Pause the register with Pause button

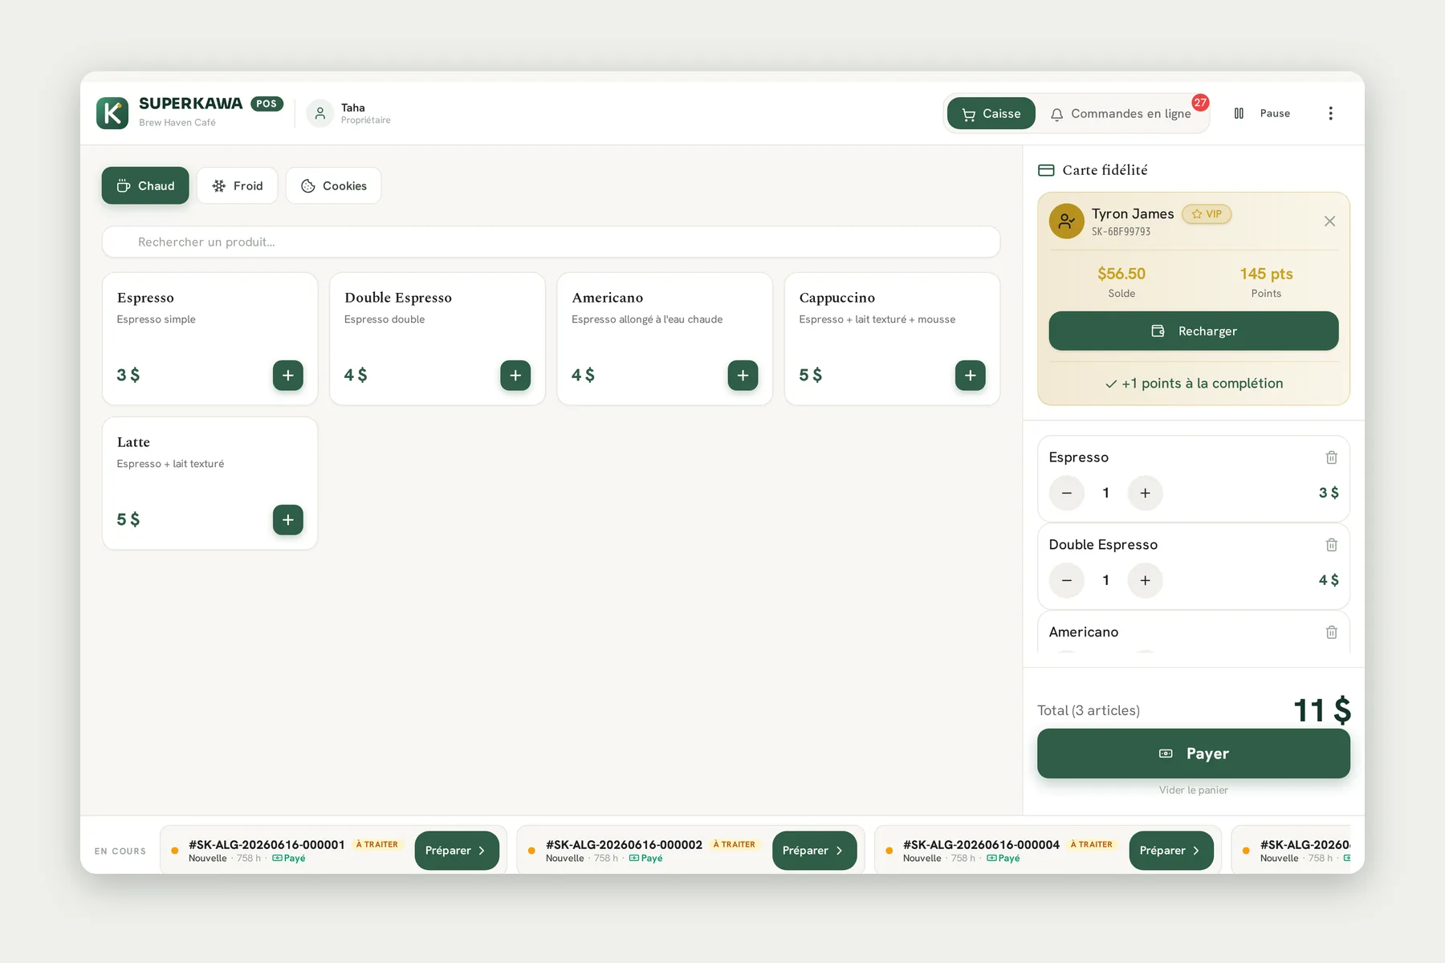(x=1263, y=113)
